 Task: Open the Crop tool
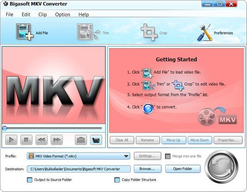pyautogui.click(x=149, y=32)
